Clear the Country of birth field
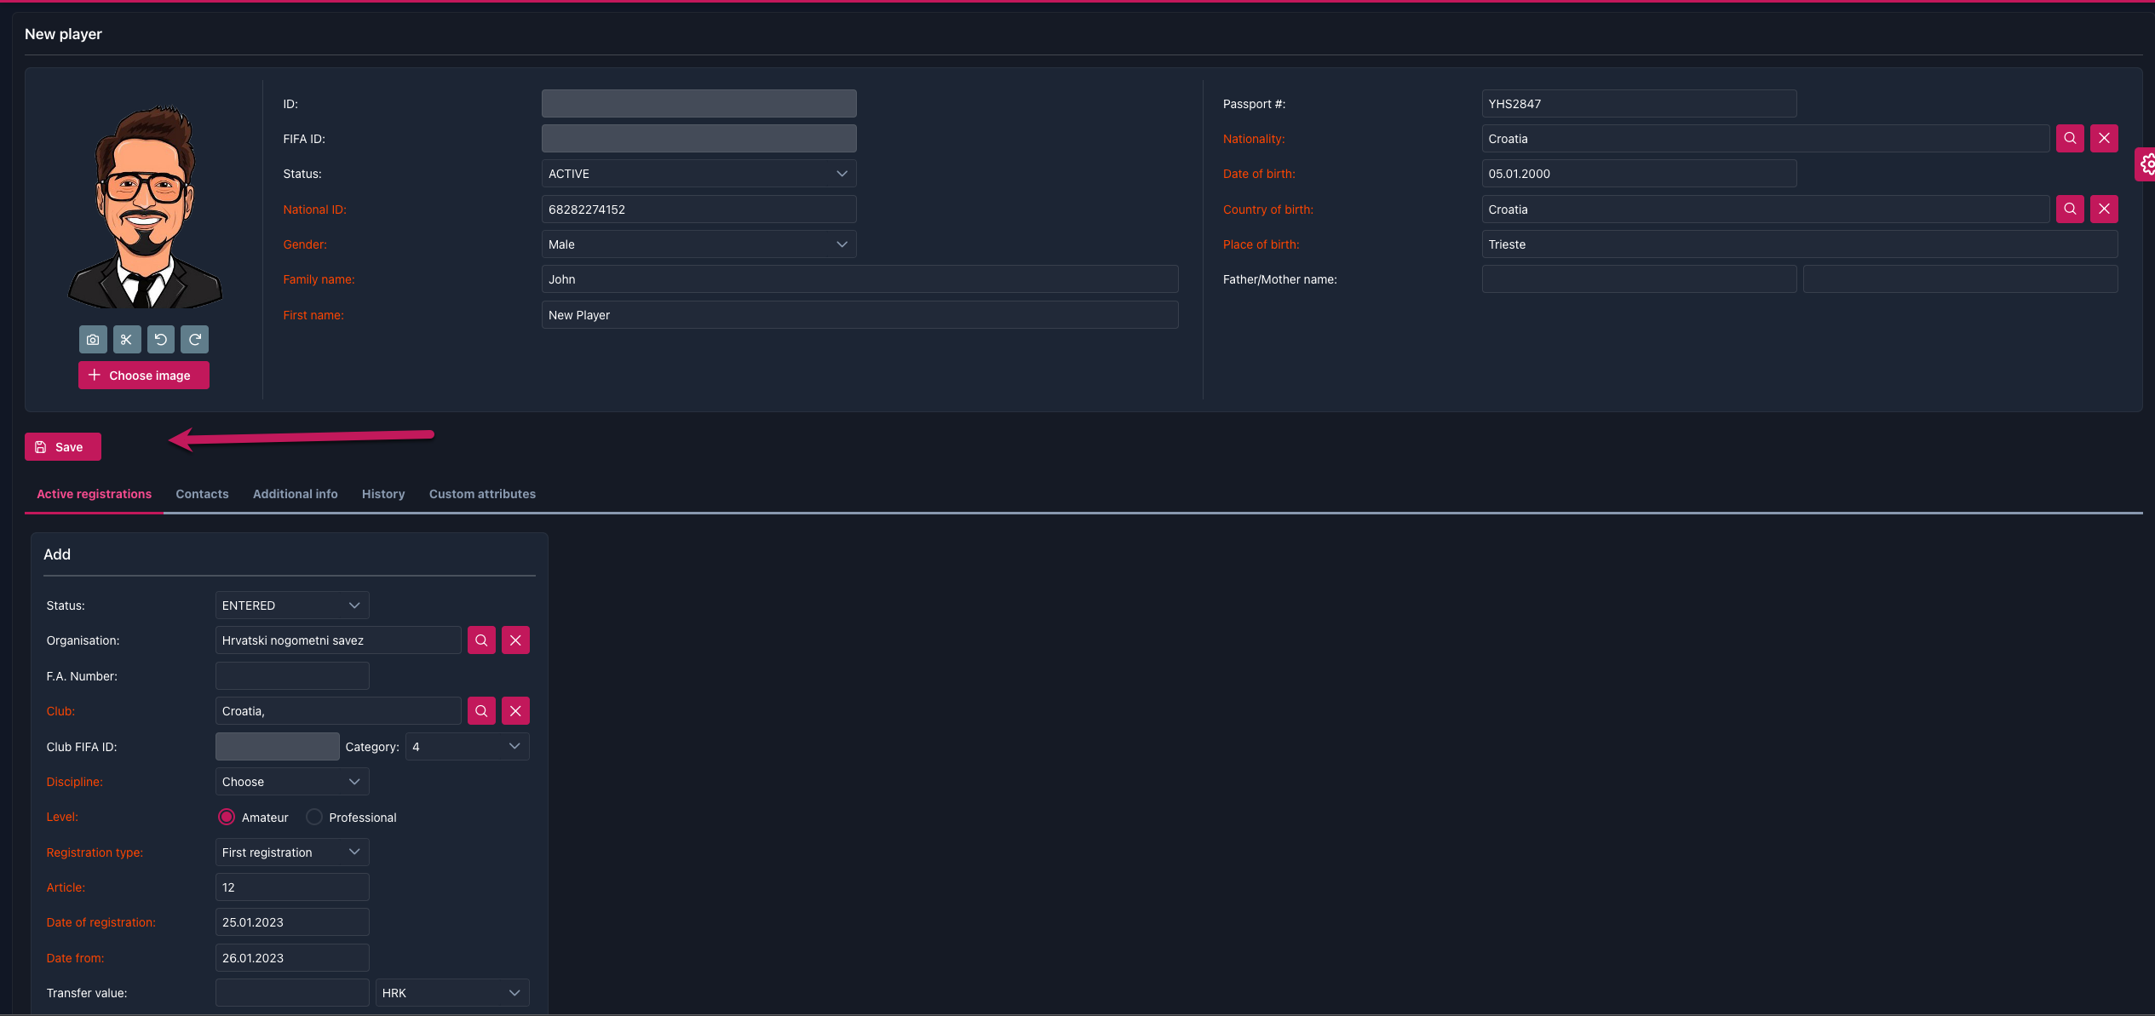The height and width of the screenshot is (1016, 2155). (2104, 210)
